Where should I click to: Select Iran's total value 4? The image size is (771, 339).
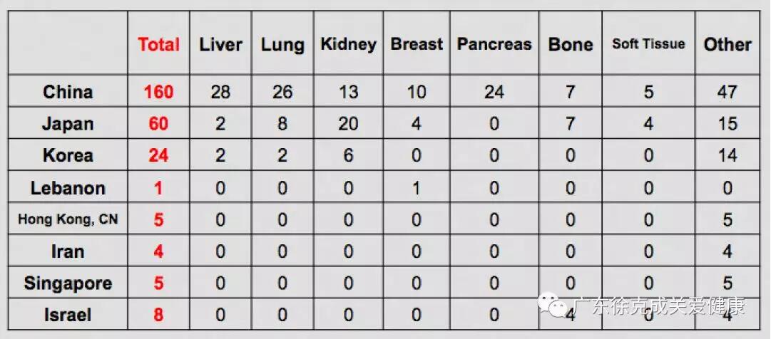click(x=158, y=251)
